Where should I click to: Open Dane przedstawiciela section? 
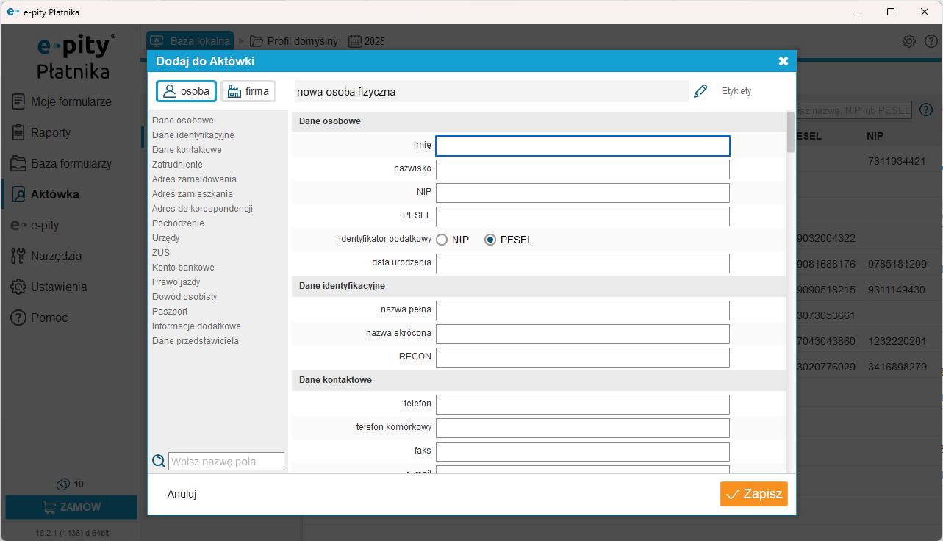click(195, 341)
